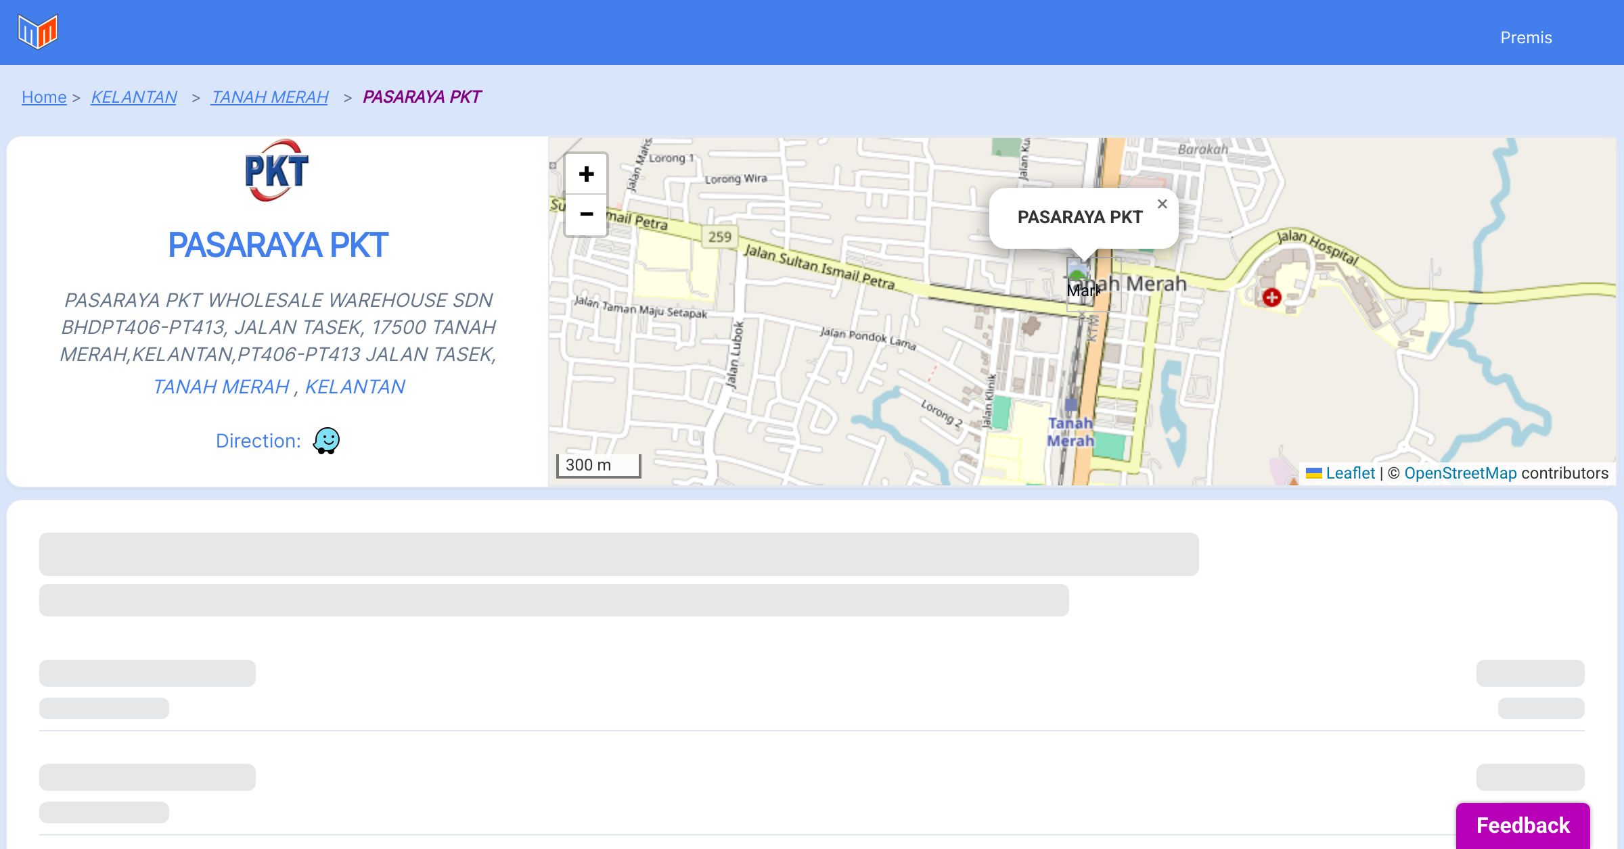Click the red hospital cross on the map
The height and width of the screenshot is (849, 1624).
[x=1271, y=297]
